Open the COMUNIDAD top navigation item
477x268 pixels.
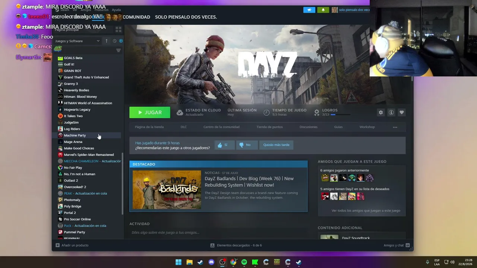136,17
